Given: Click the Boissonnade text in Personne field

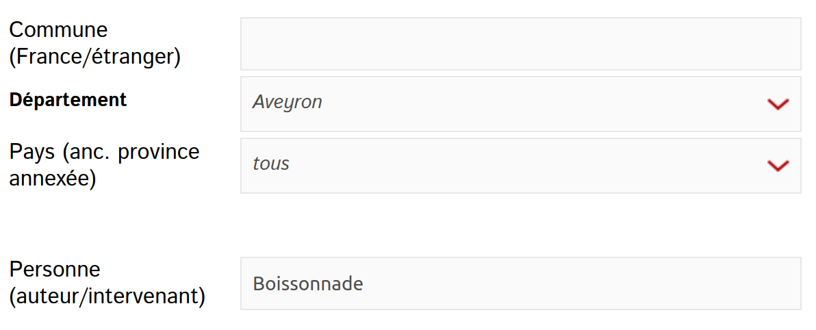Looking at the screenshot, I should [307, 283].
